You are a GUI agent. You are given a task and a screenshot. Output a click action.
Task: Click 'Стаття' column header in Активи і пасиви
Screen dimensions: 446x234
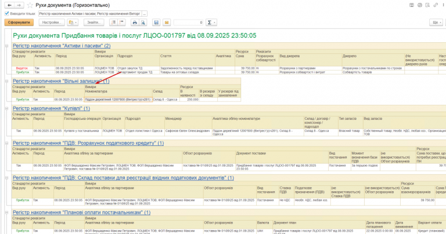tap(187, 60)
